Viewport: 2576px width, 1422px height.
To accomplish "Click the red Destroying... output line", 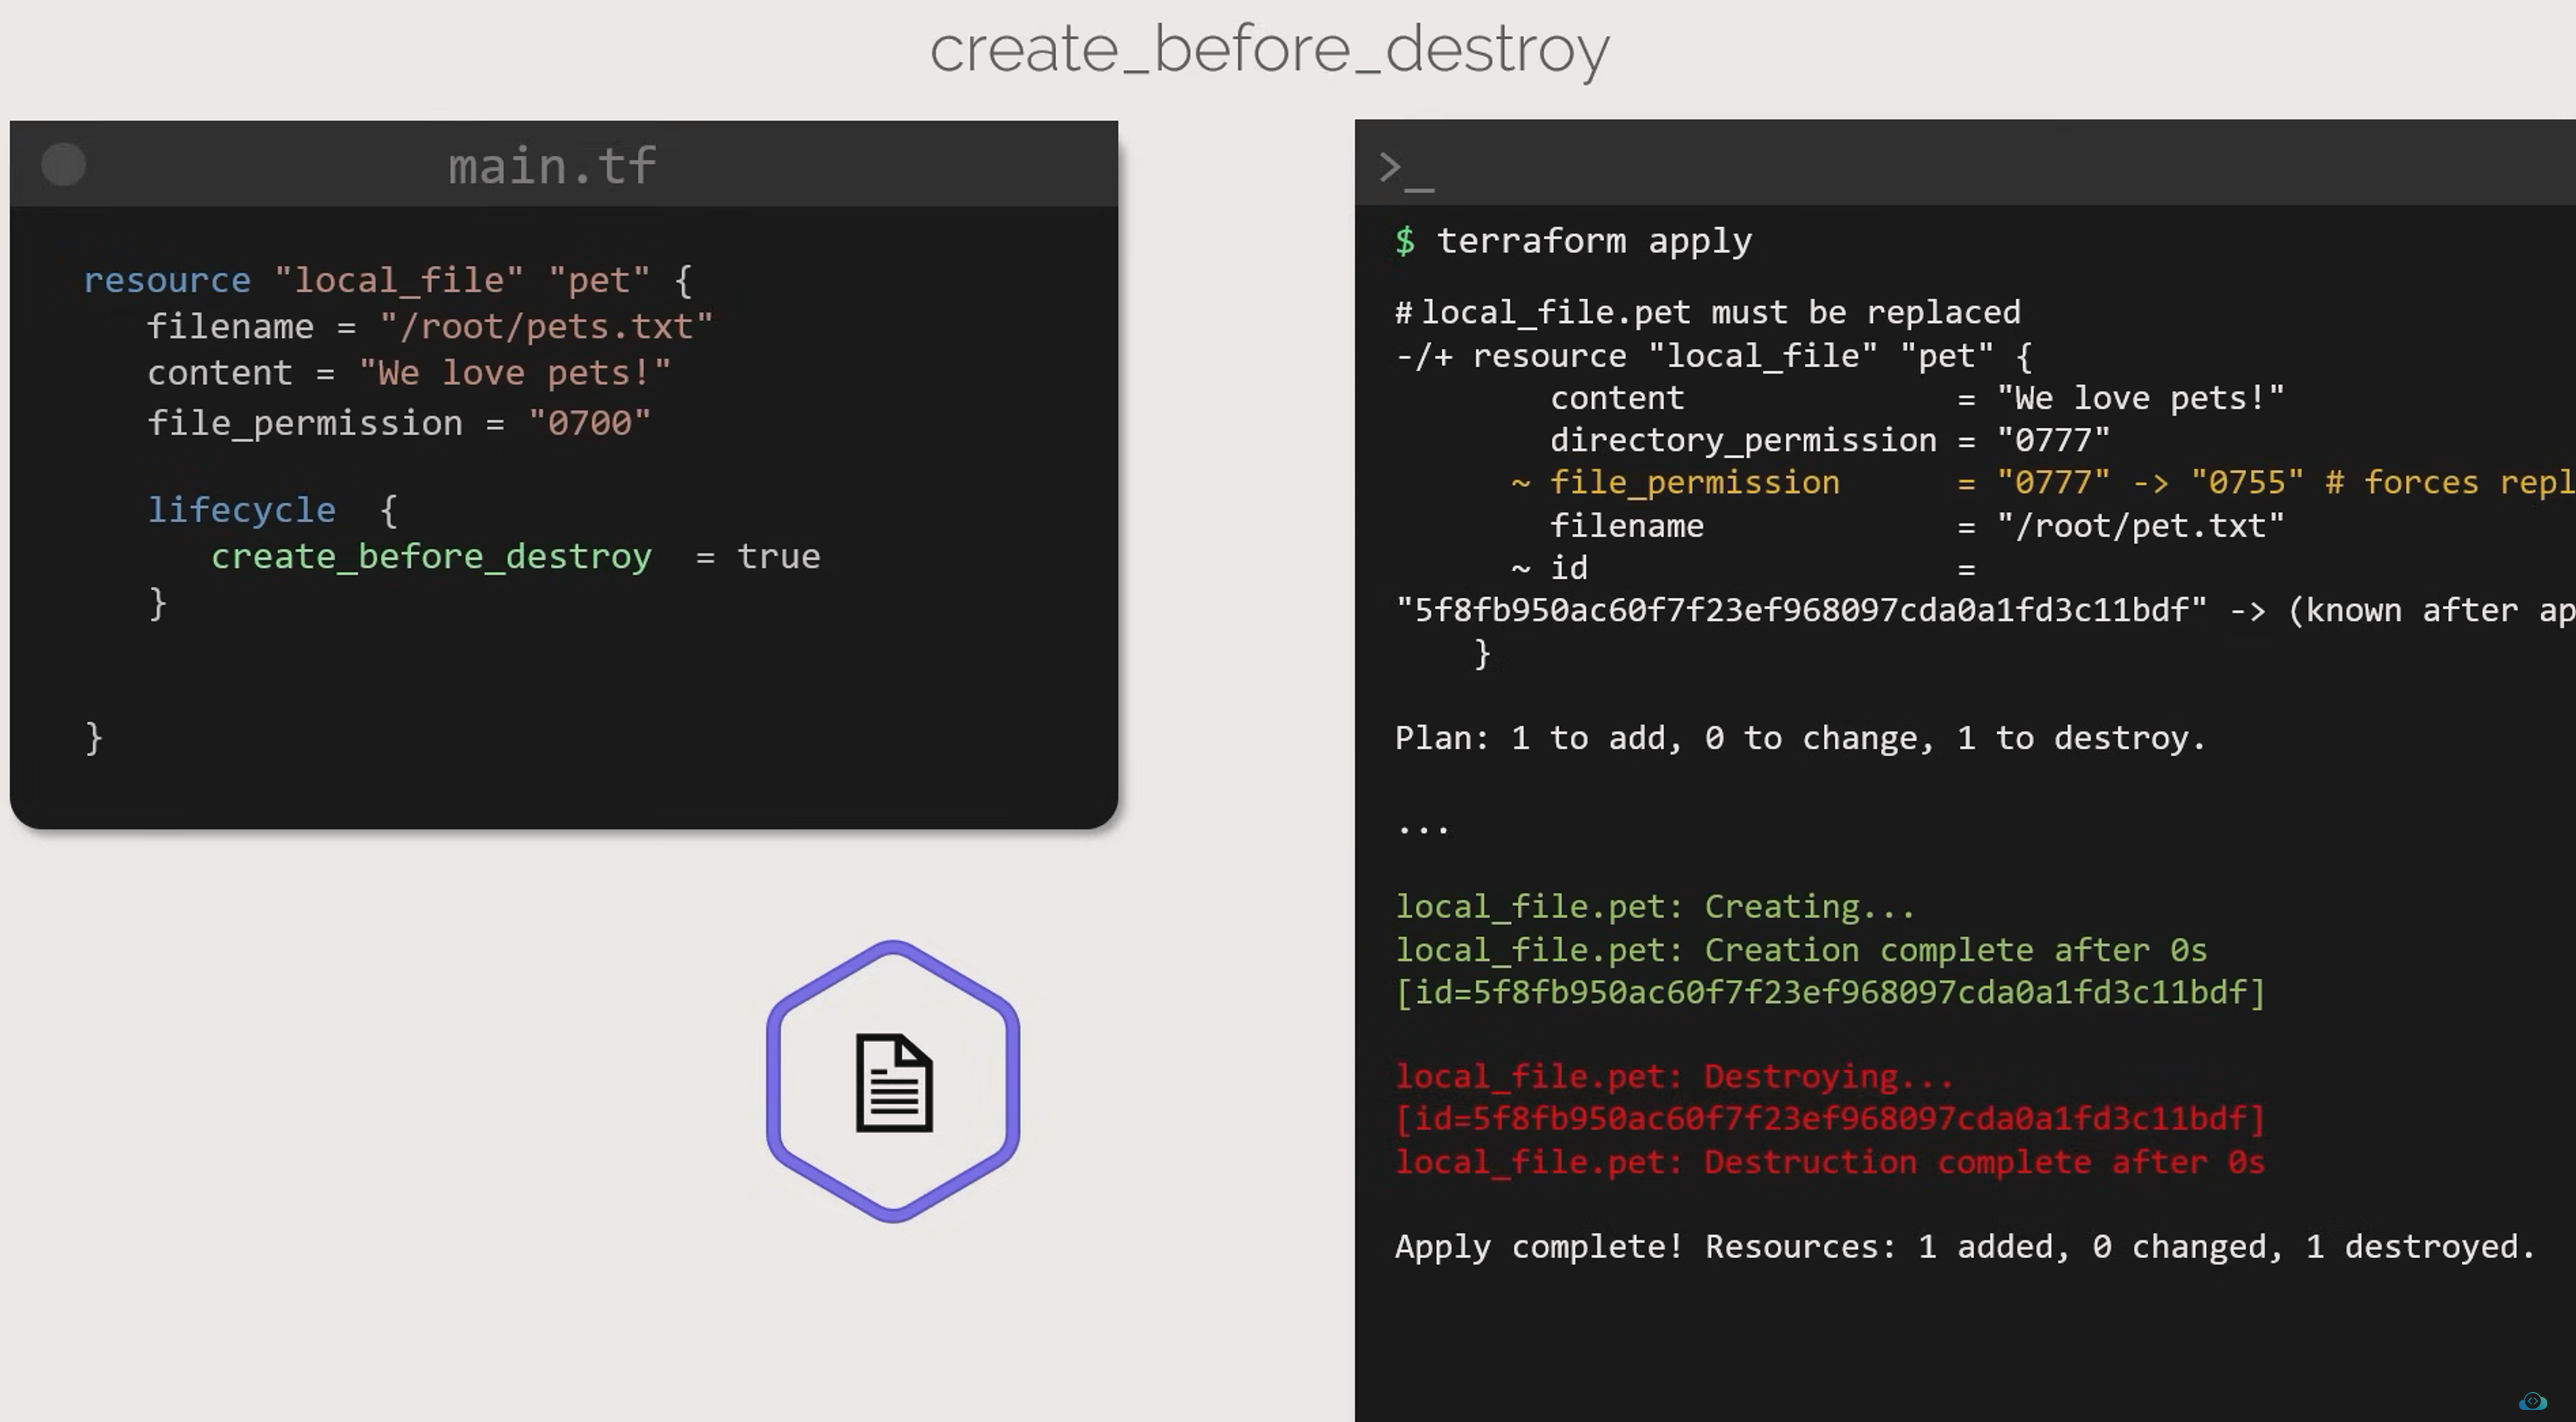I will tap(1673, 1077).
